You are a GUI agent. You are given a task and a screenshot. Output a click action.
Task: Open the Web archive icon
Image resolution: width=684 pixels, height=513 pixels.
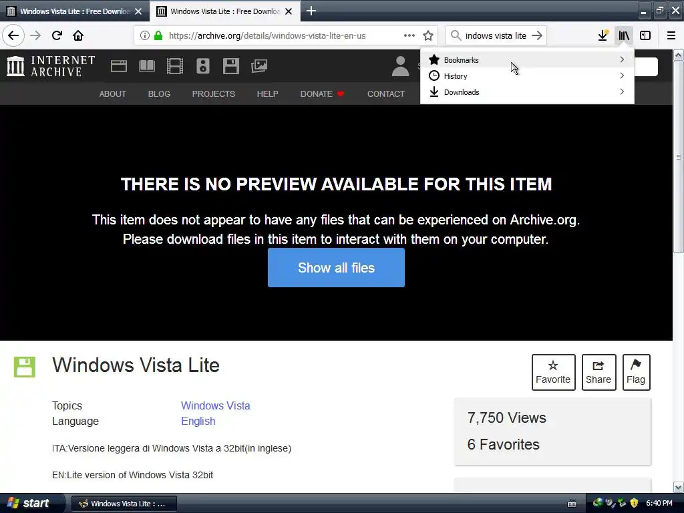[x=119, y=66]
